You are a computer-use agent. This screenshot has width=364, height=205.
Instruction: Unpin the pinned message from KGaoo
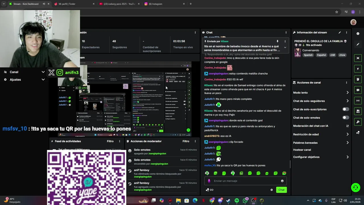tap(278, 41)
